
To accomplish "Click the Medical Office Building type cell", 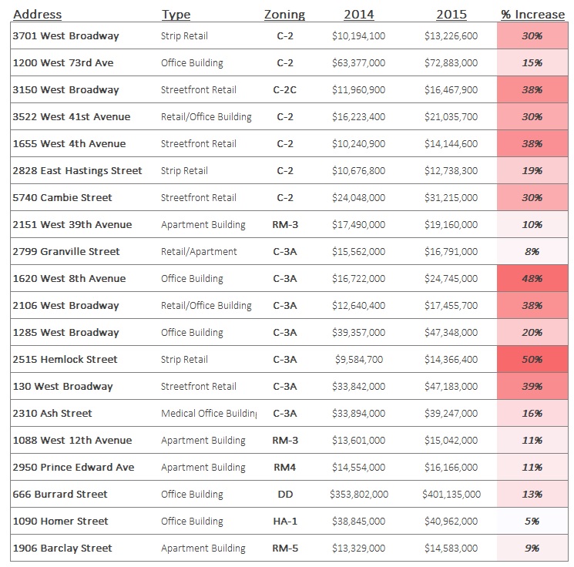I will point(209,414).
